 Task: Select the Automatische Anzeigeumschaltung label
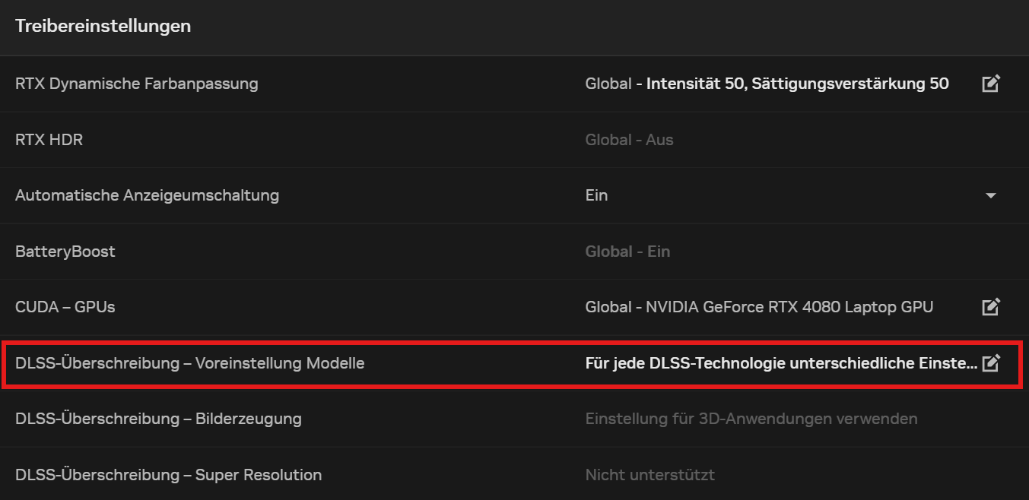coord(147,195)
